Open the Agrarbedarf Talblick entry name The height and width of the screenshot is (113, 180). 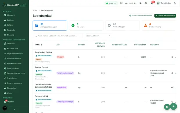click(x=43, y=52)
